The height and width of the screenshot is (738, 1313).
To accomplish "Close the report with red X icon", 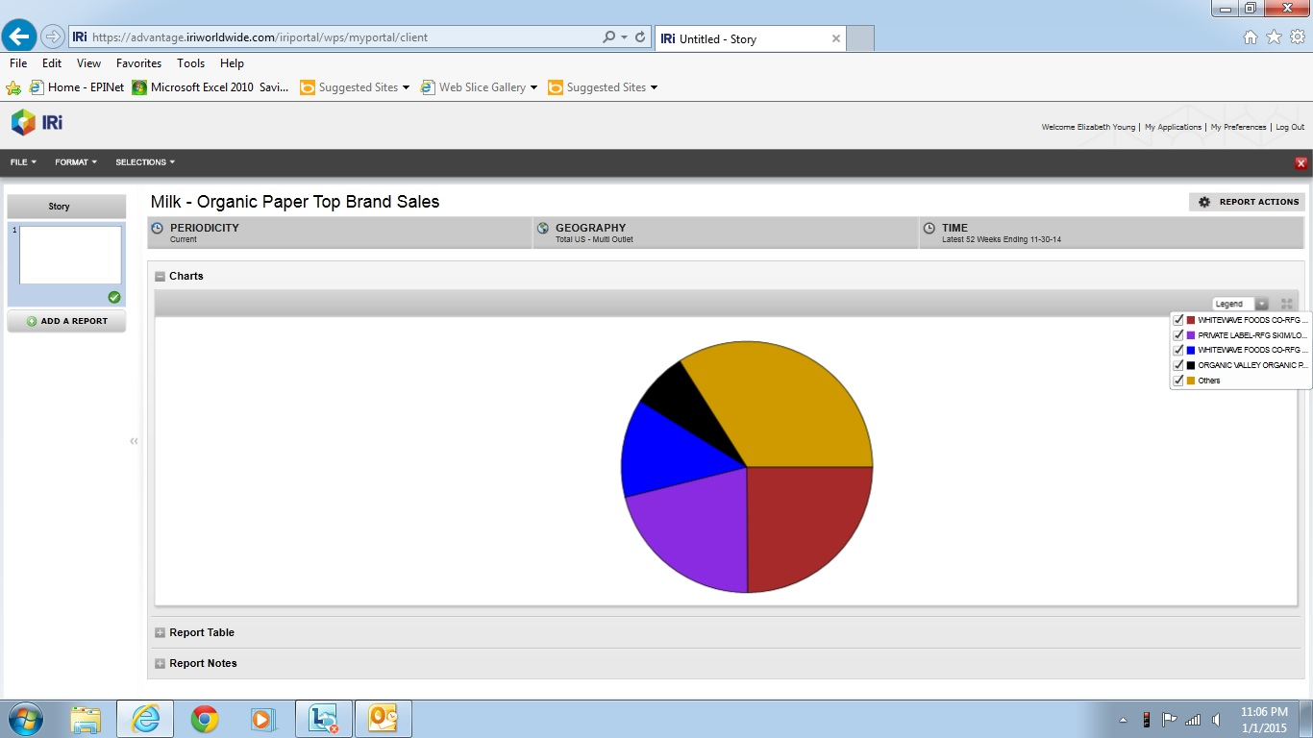I will pos(1301,163).
